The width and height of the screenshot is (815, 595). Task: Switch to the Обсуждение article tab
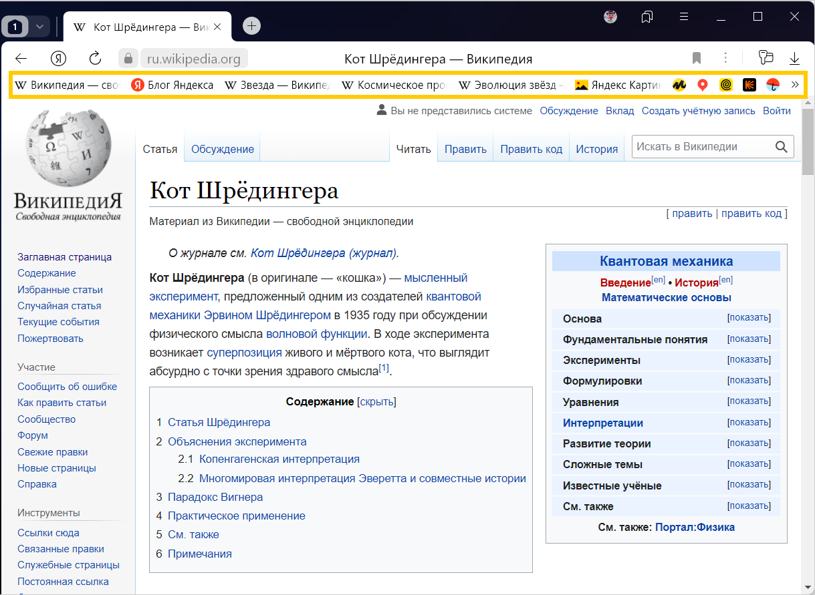point(222,149)
